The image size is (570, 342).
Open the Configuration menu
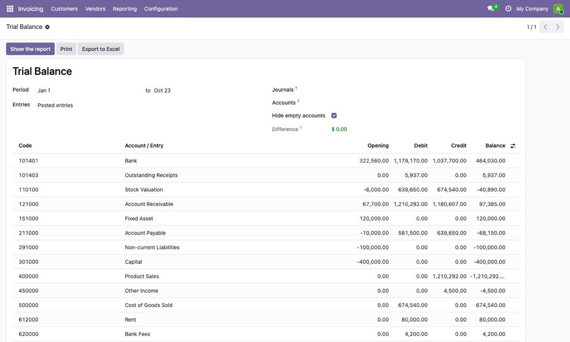(161, 9)
